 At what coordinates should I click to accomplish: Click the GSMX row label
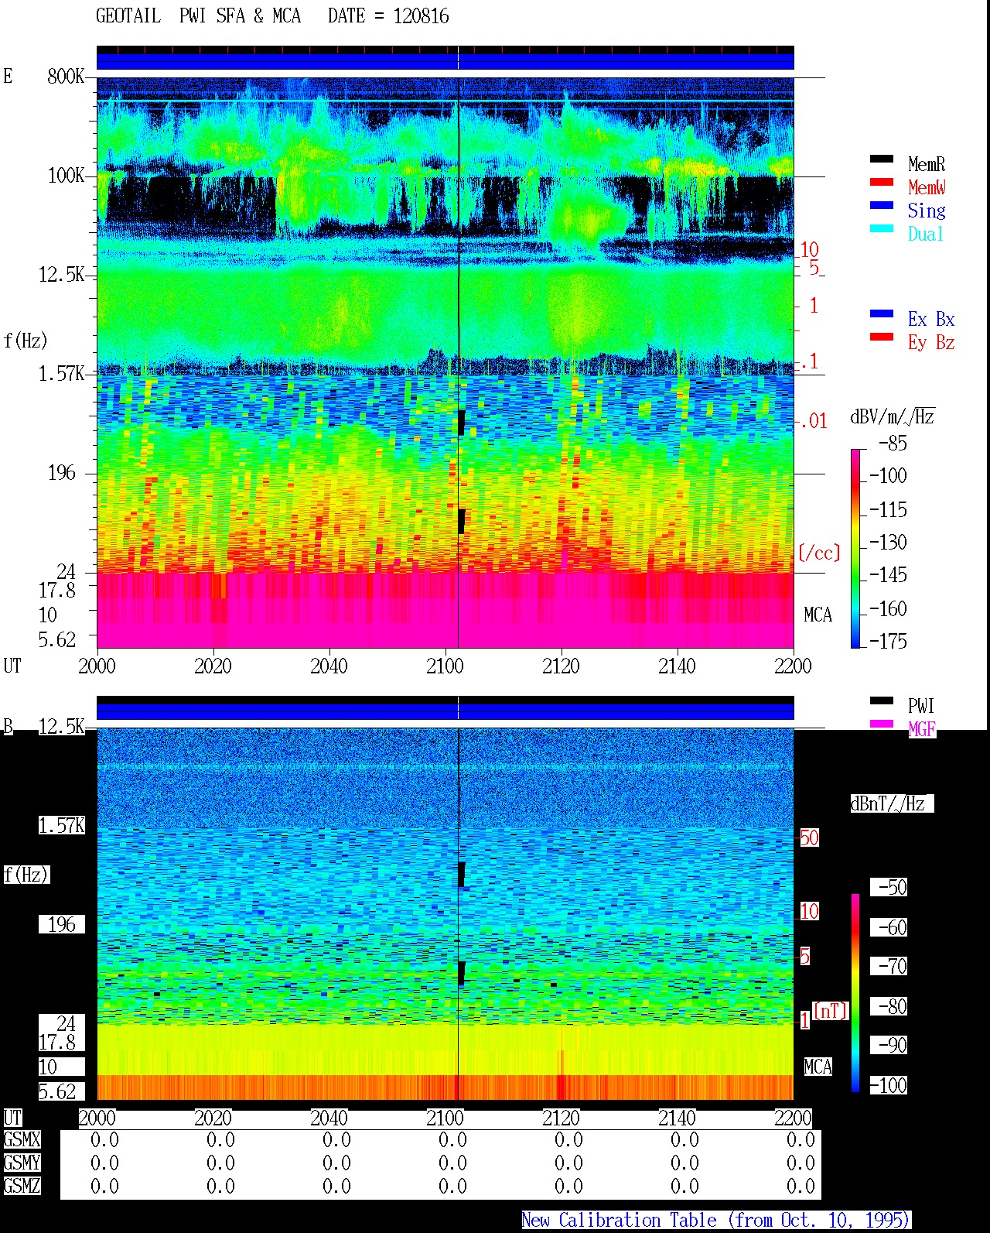tap(22, 1140)
